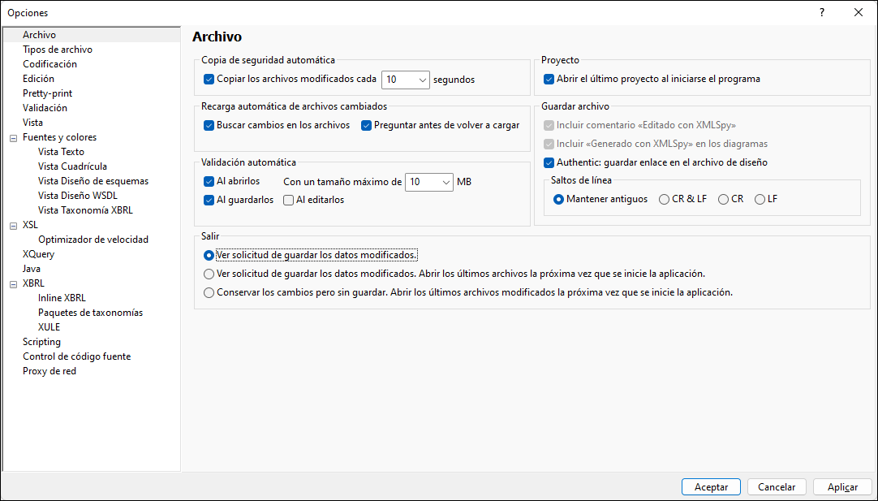Open Vista Texto font settings
The width and height of the screenshot is (878, 501).
click(x=61, y=151)
